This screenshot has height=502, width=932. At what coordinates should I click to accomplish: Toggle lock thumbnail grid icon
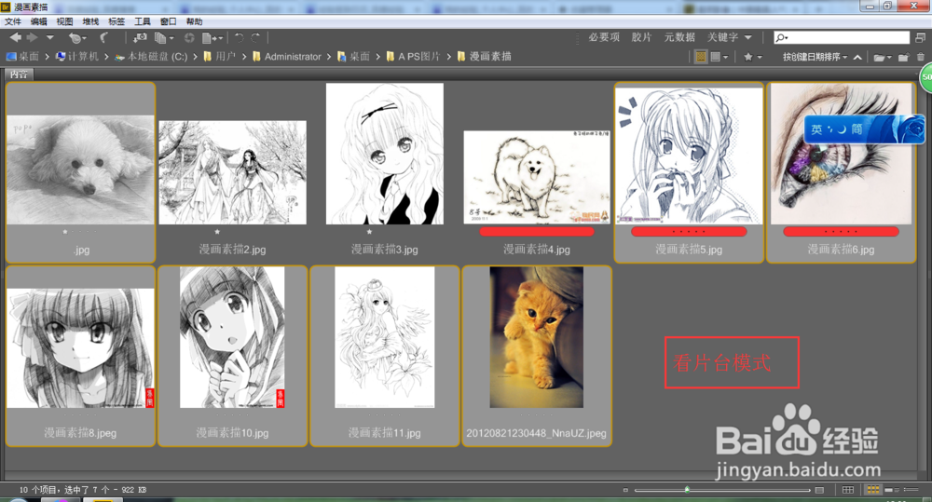(x=848, y=490)
